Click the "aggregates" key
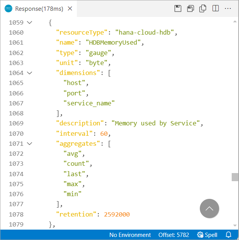 (78, 144)
